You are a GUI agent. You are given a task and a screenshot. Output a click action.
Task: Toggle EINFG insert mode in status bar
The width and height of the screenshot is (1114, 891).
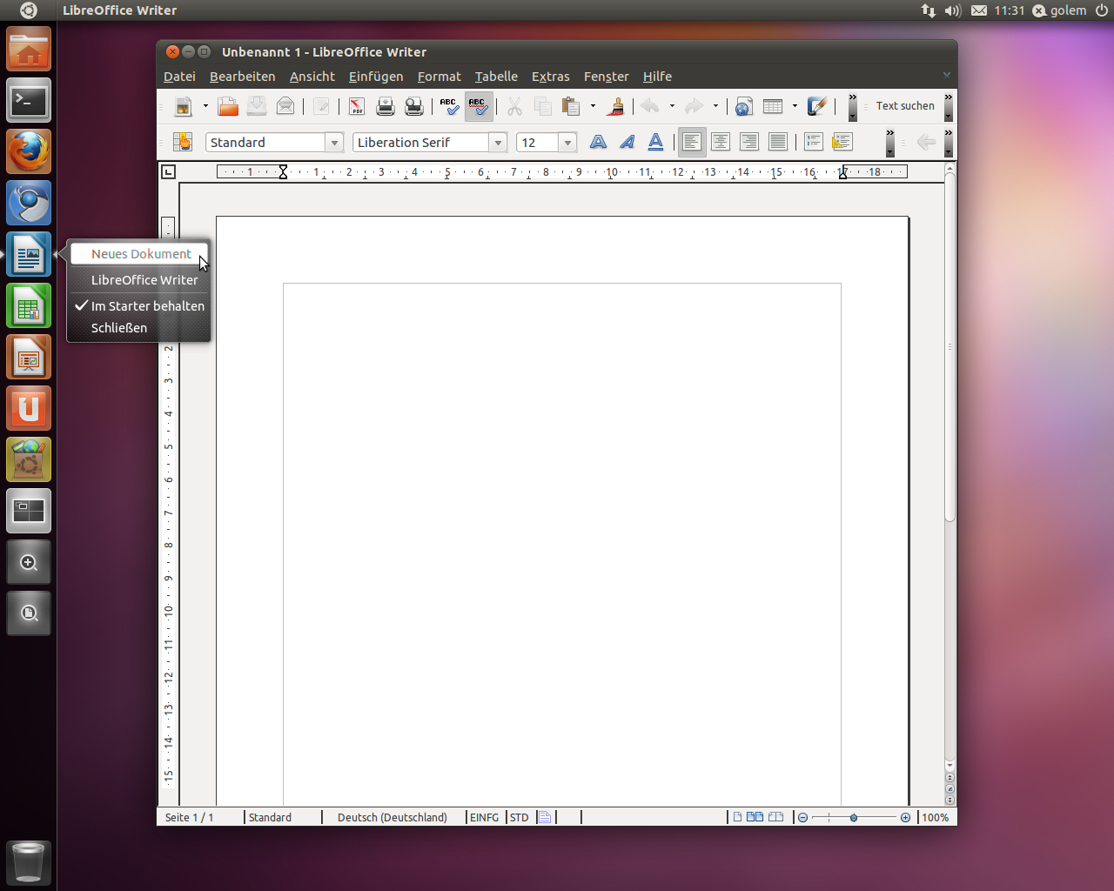[484, 817]
